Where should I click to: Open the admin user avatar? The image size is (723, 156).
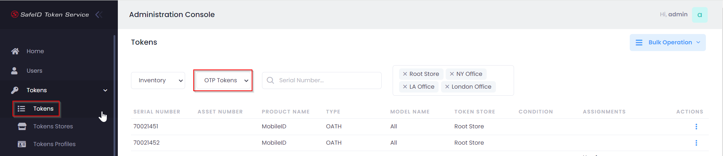click(x=700, y=15)
